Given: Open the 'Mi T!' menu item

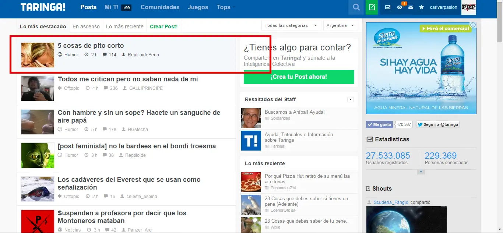Looking at the screenshot, I should click(x=111, y=7).
